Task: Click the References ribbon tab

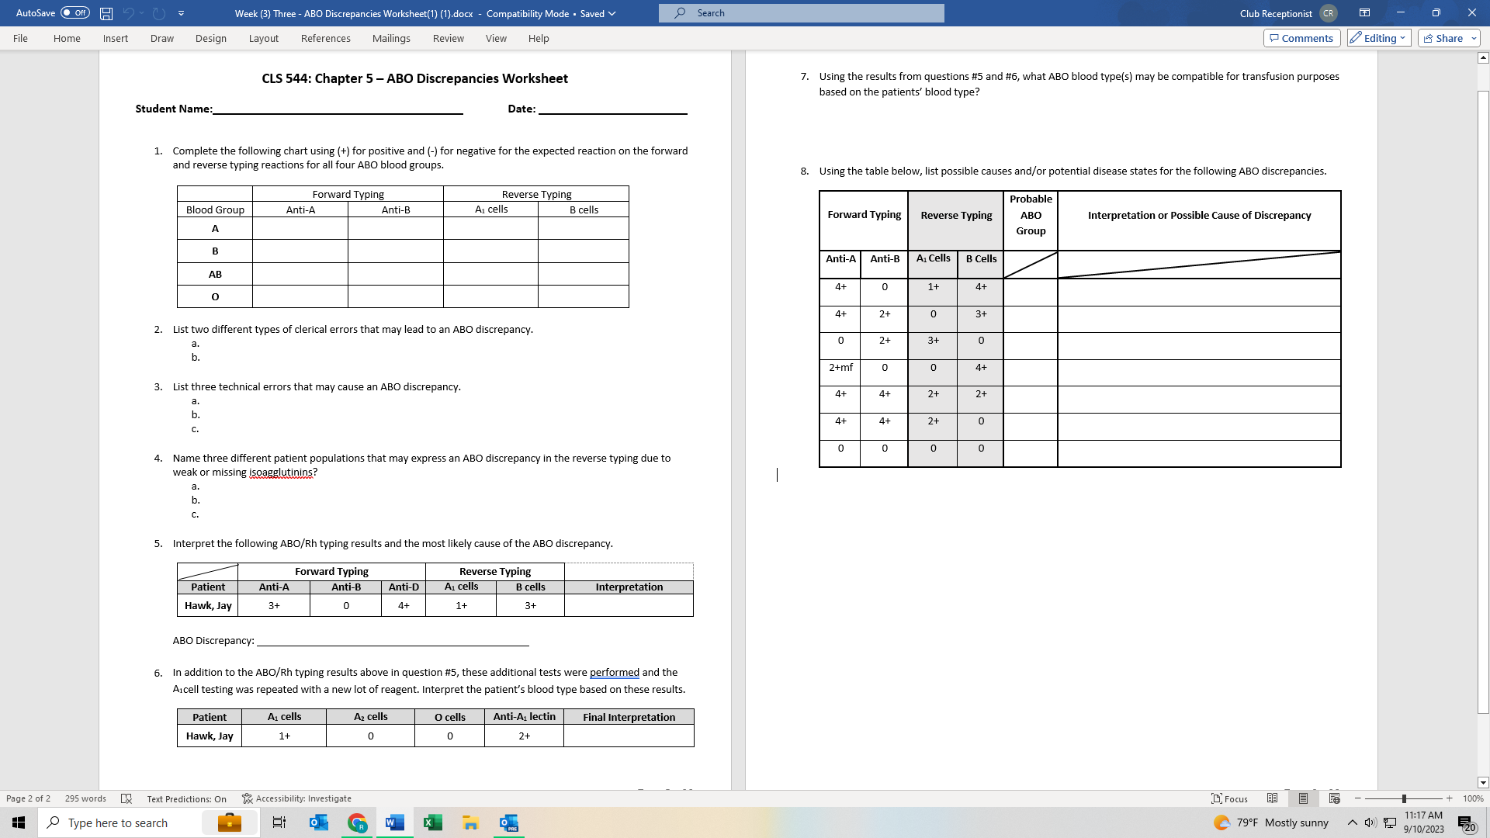Action: (x=325, y=38)
